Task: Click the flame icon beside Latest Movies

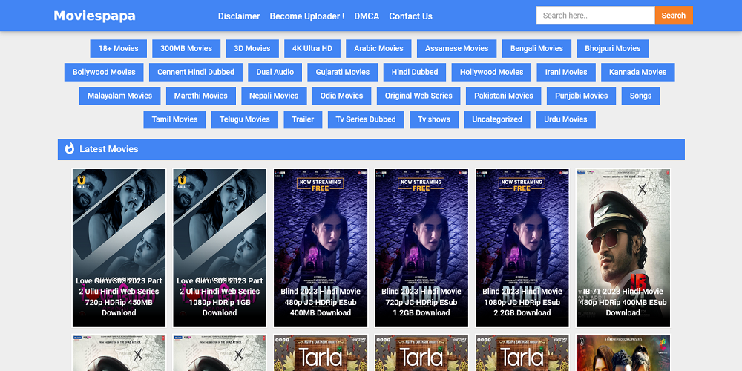Action: click(70, 148)
